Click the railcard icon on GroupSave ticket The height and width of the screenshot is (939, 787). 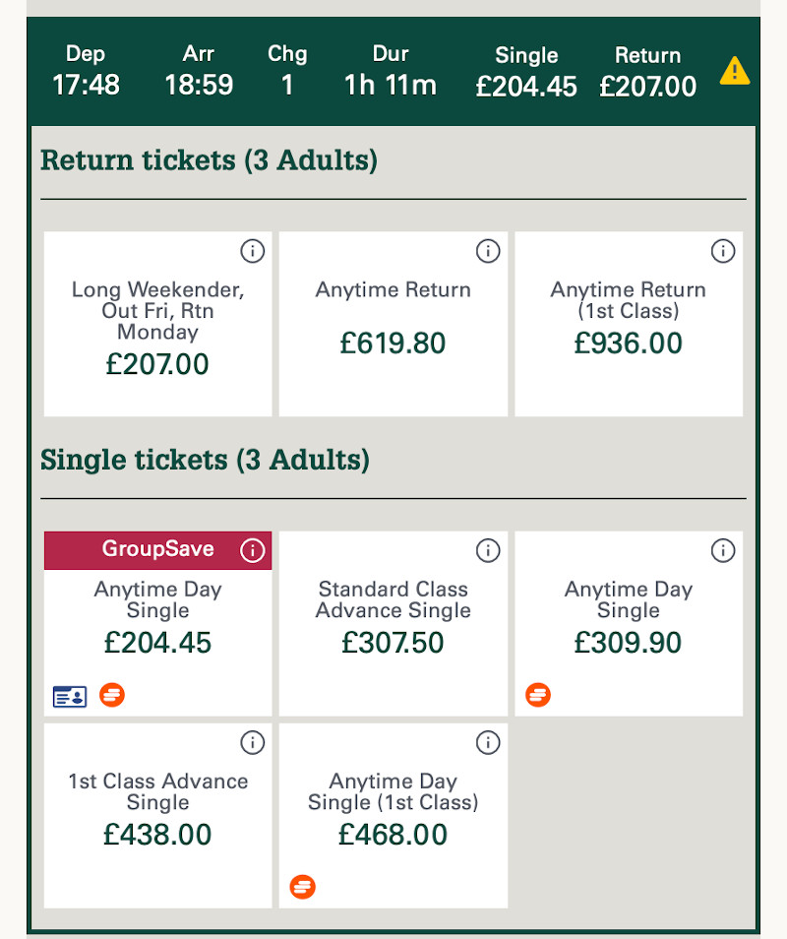[x=70, y=697]
